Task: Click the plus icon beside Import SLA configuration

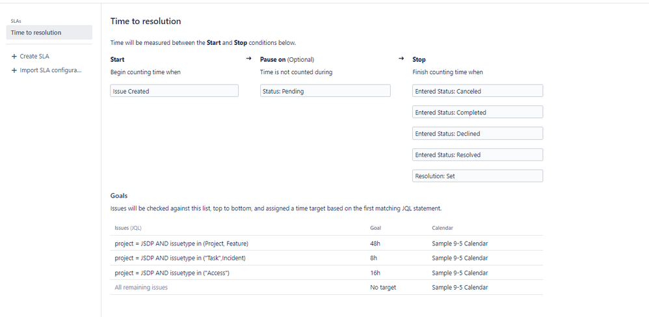Action: (x=14, y=70)
